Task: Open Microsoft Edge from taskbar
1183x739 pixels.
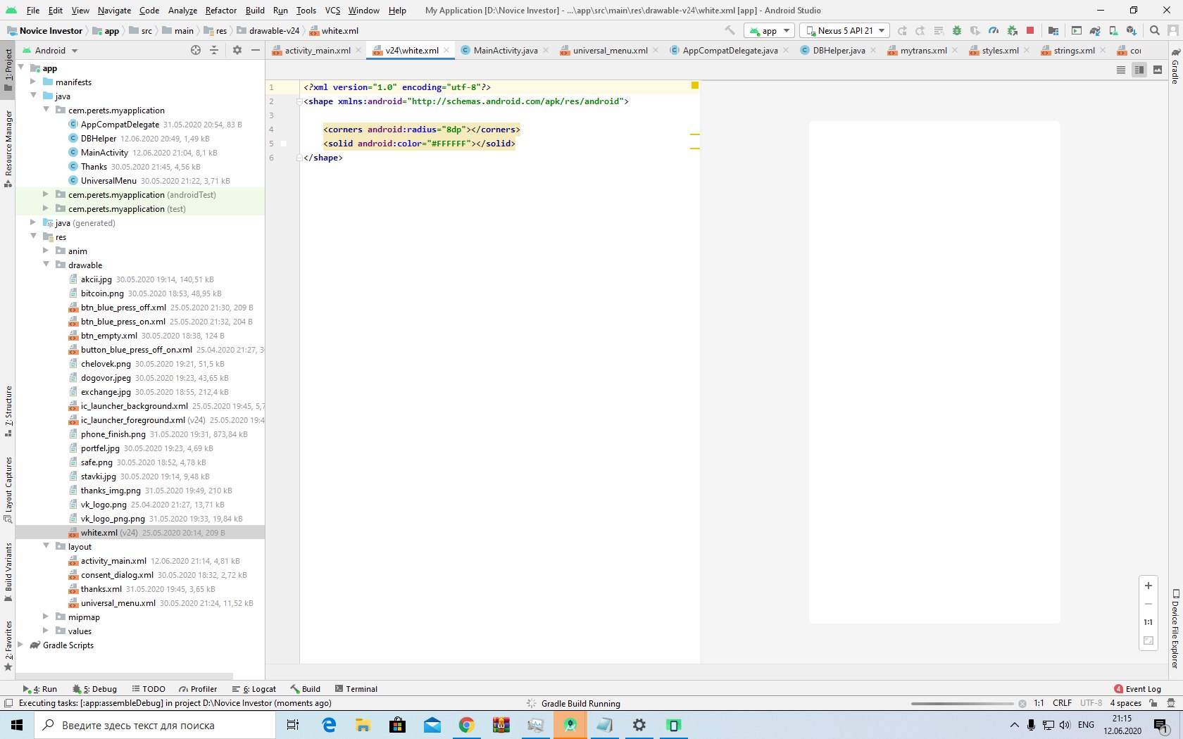Action: click(x=329, y=725)
